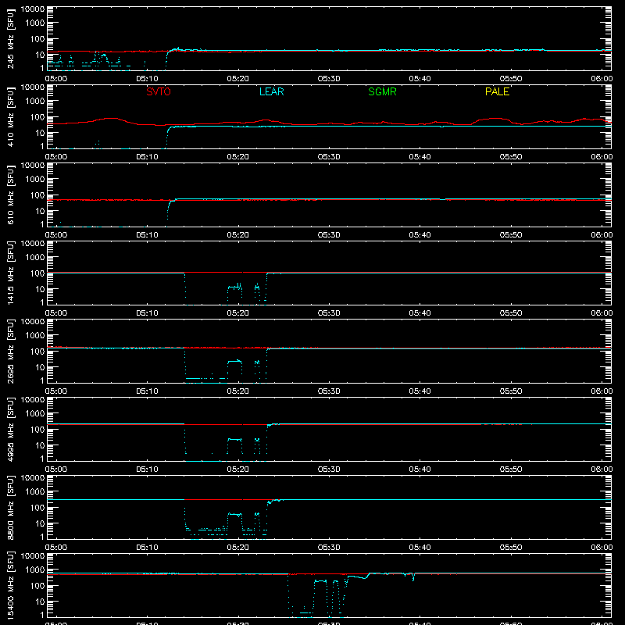Image resolution: width=625 pixels, height=625 pixels.
Task: Select the 8800 MHz [SFU] axis title
Action: pos(11,507)
